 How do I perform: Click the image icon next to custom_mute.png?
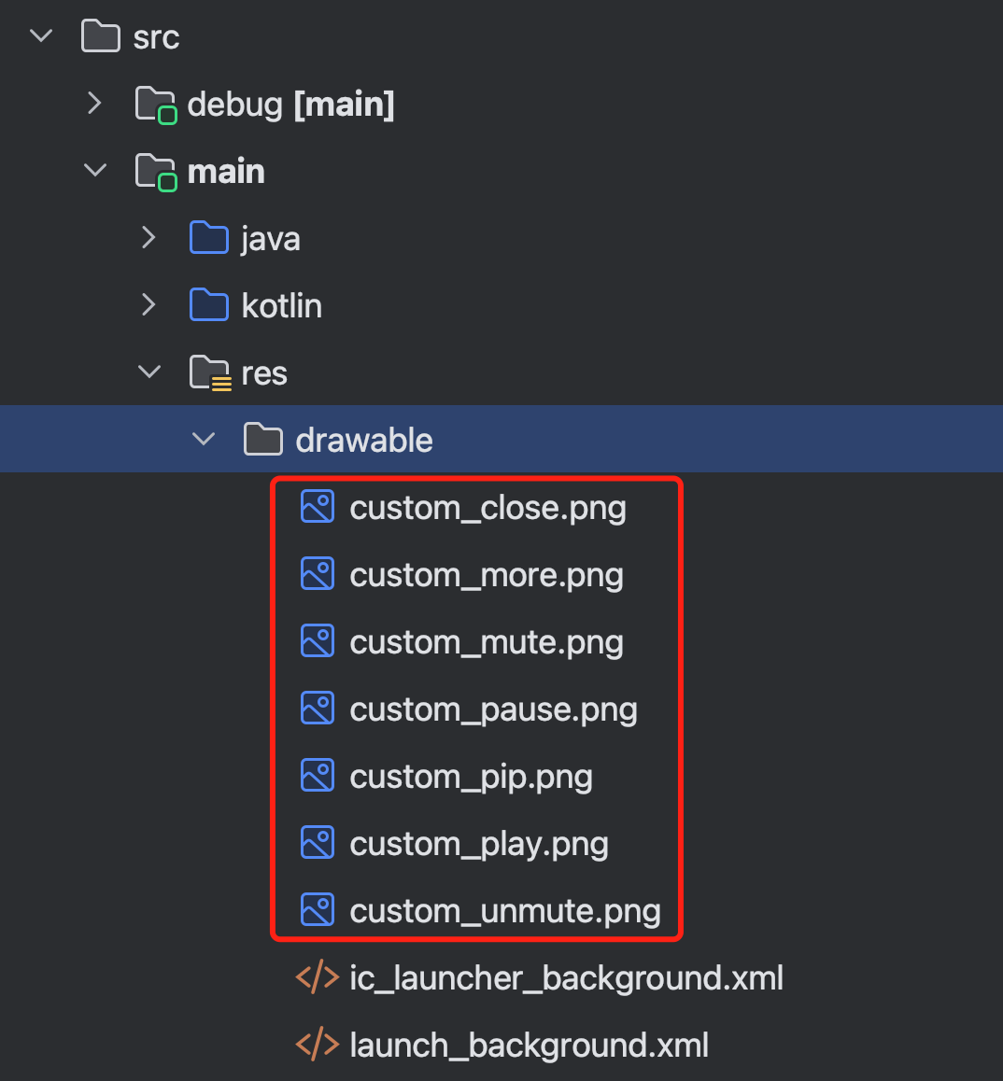point(318,642)
